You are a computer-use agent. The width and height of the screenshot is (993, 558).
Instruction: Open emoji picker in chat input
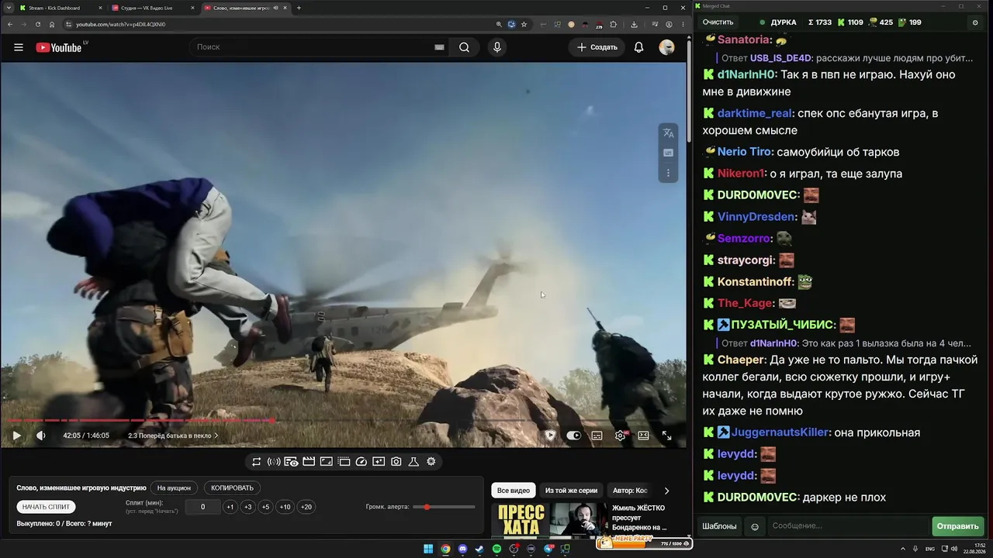point(755,527)
